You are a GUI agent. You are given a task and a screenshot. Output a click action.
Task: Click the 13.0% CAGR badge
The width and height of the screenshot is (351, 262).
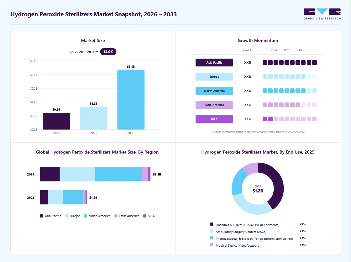tap(108, 52)
